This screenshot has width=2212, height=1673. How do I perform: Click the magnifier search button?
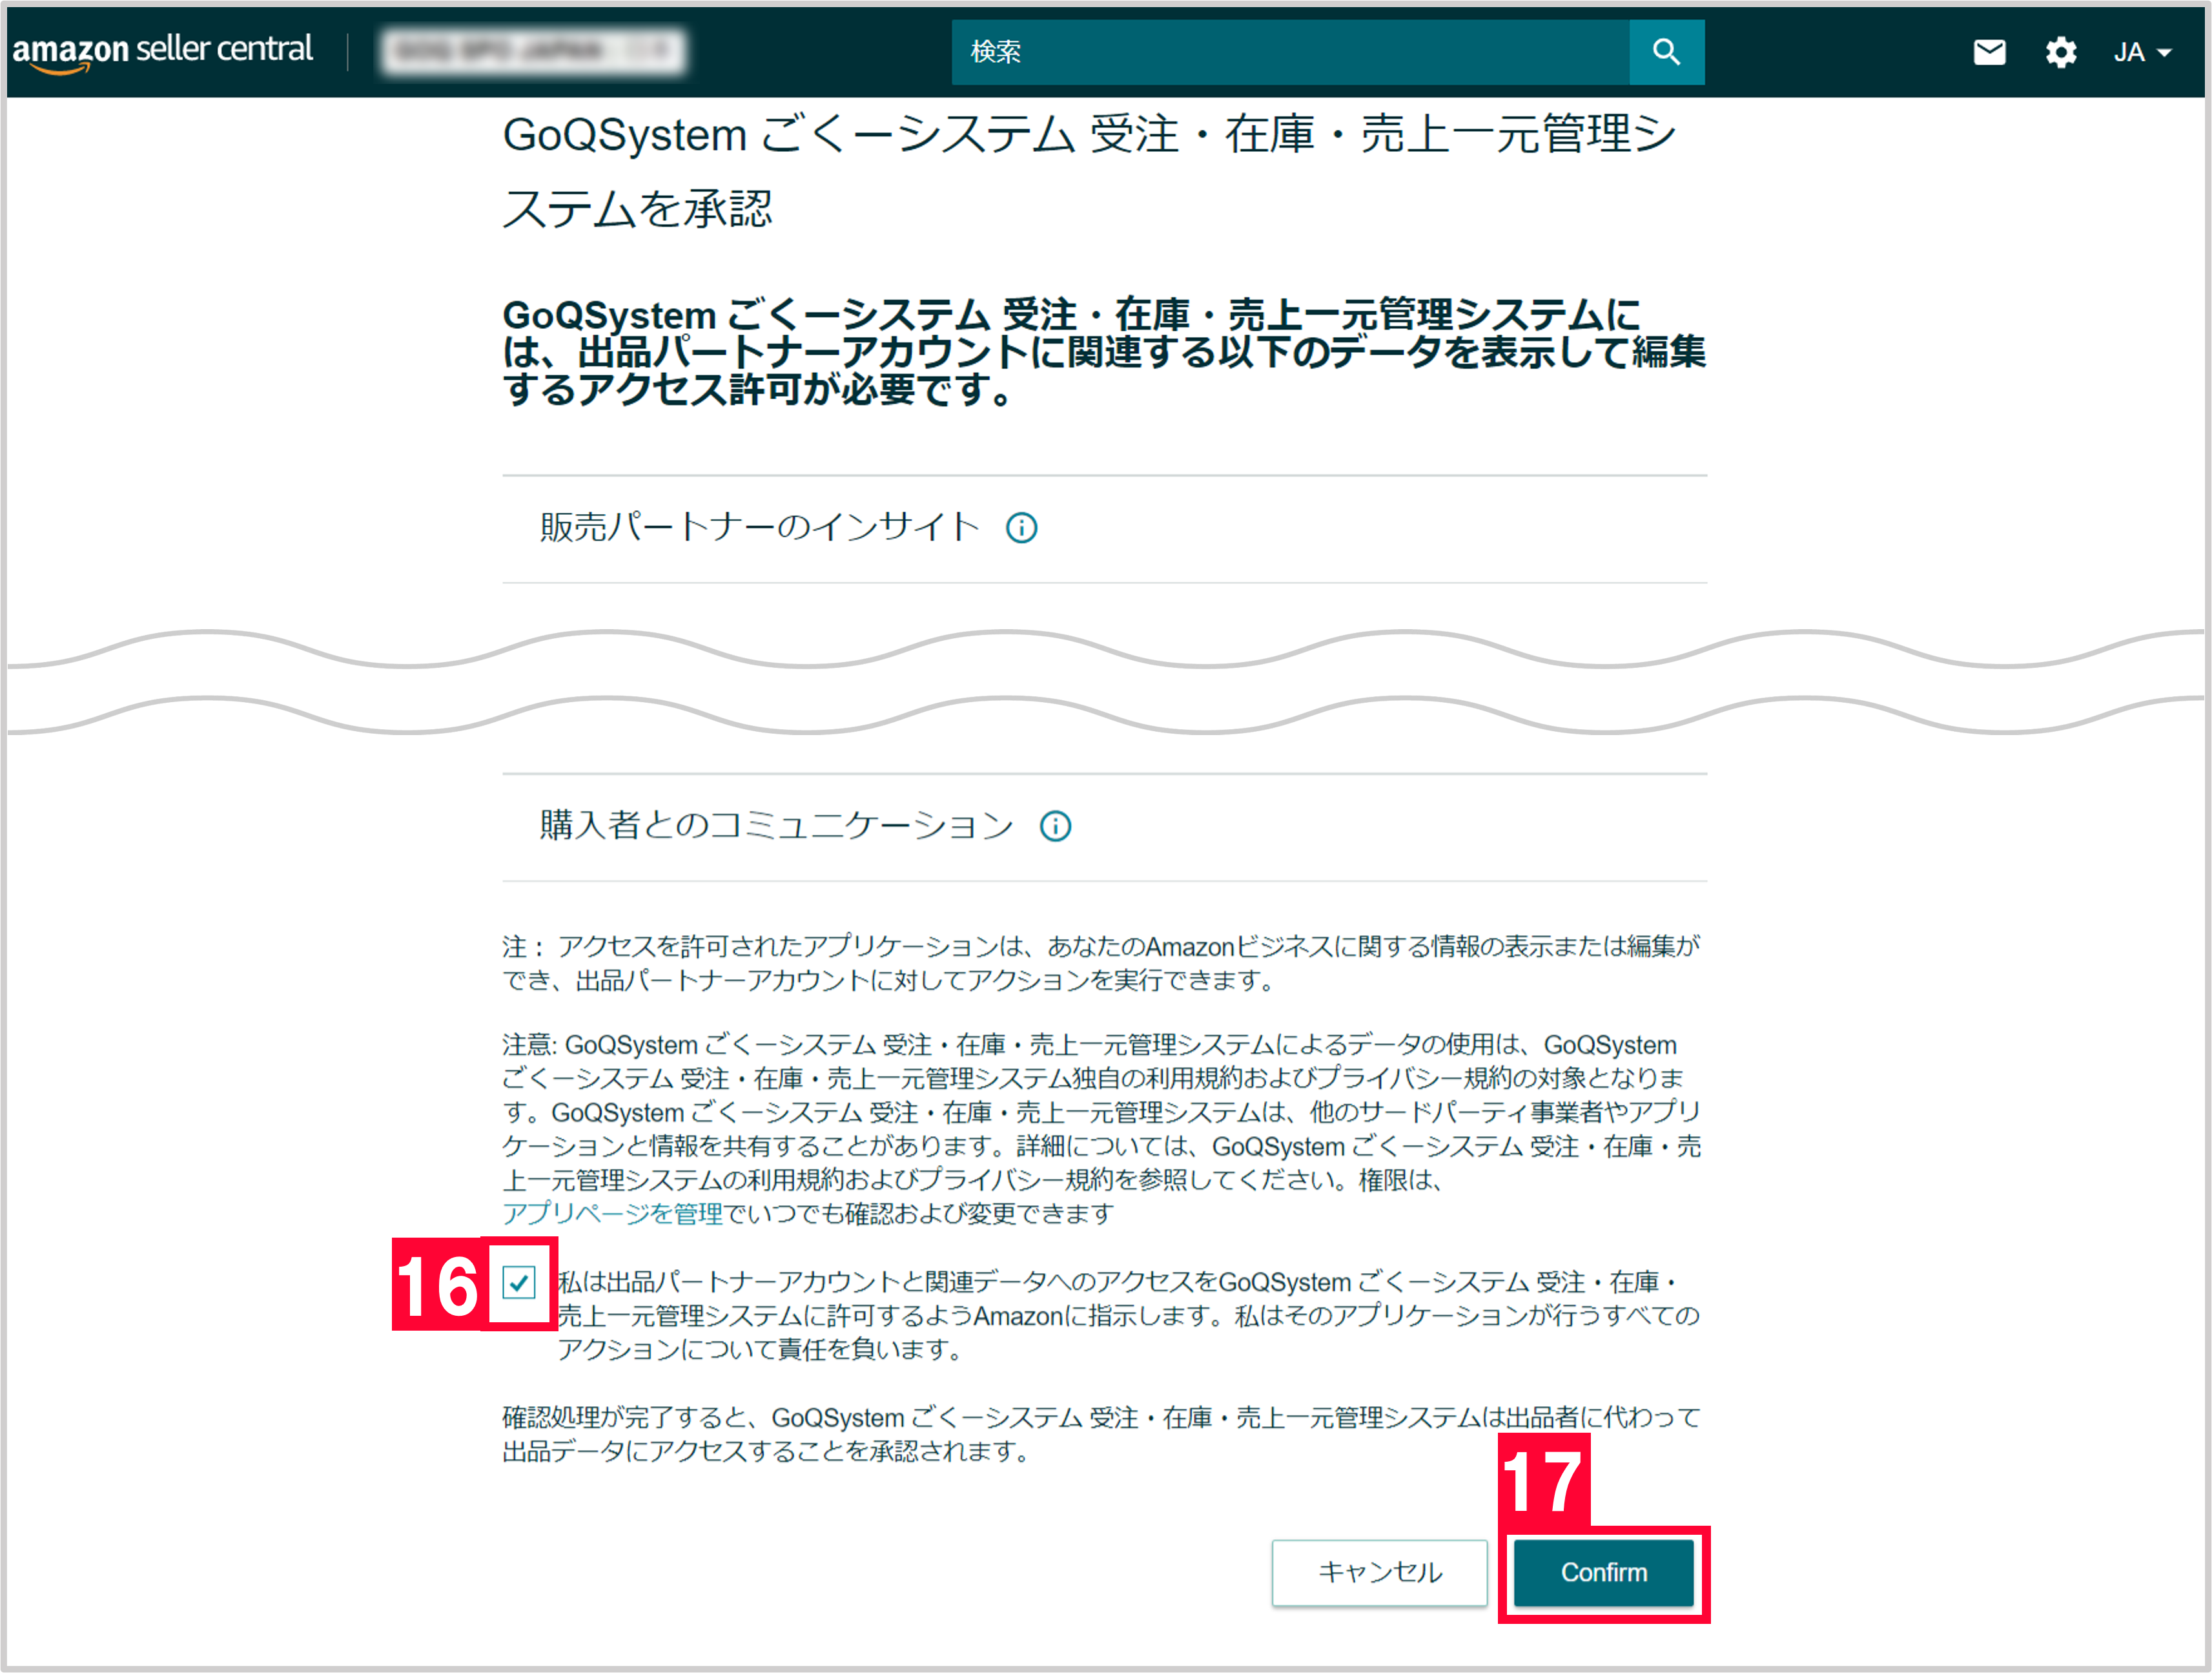tap(1666, 52)
